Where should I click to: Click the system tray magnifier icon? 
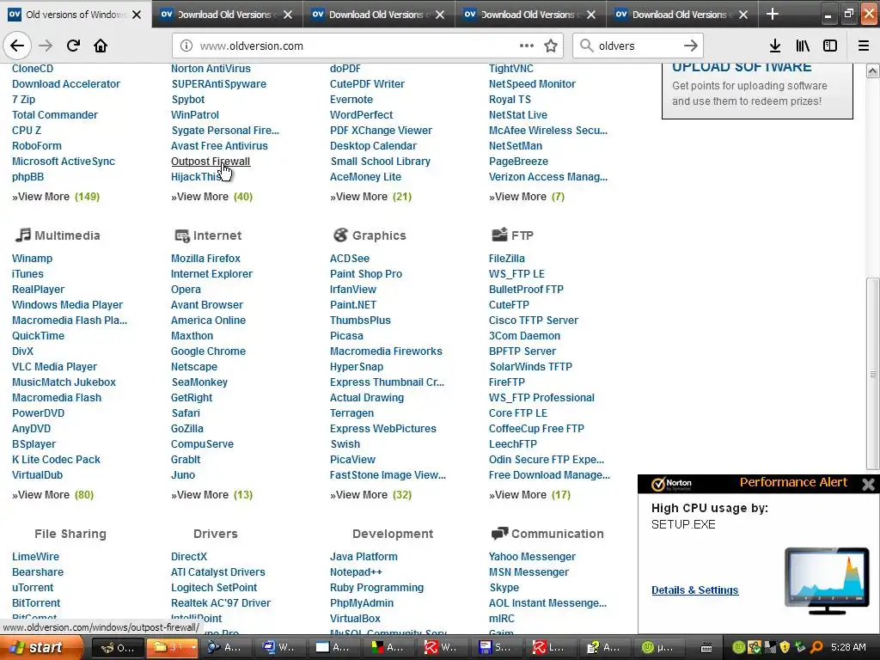[816, 647]
